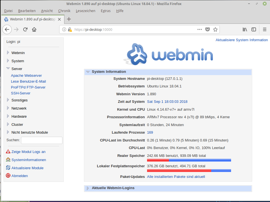Open the Firefox hamburger menu
Screen dimensions: 270x202
(264, 29)
